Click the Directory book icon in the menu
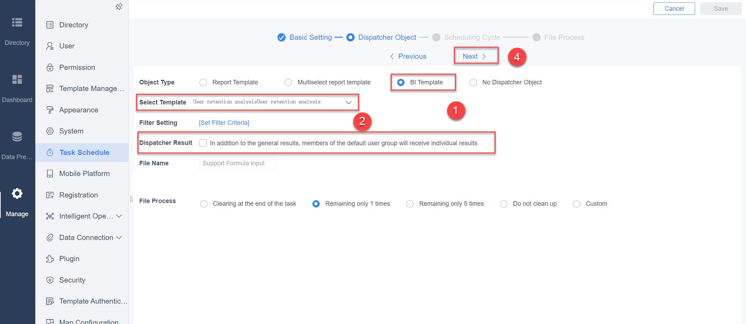 50,25
